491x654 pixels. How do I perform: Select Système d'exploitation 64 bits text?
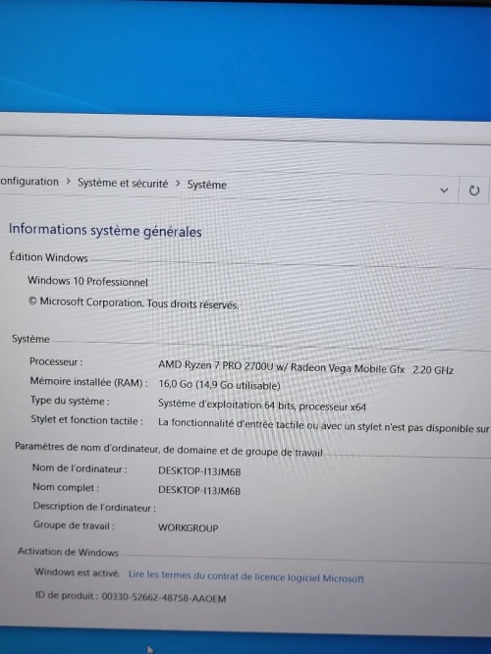(x=262, y=405)
